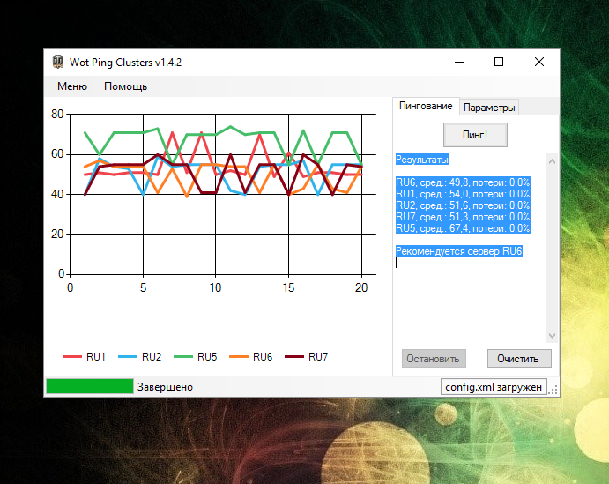Click the RU2 blue legend swatch
Screen dimensions: 609x484
point(128,357)
